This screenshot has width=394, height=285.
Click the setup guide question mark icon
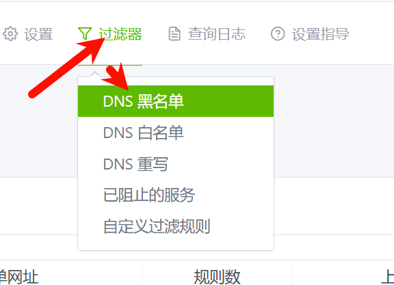(278, 33)
